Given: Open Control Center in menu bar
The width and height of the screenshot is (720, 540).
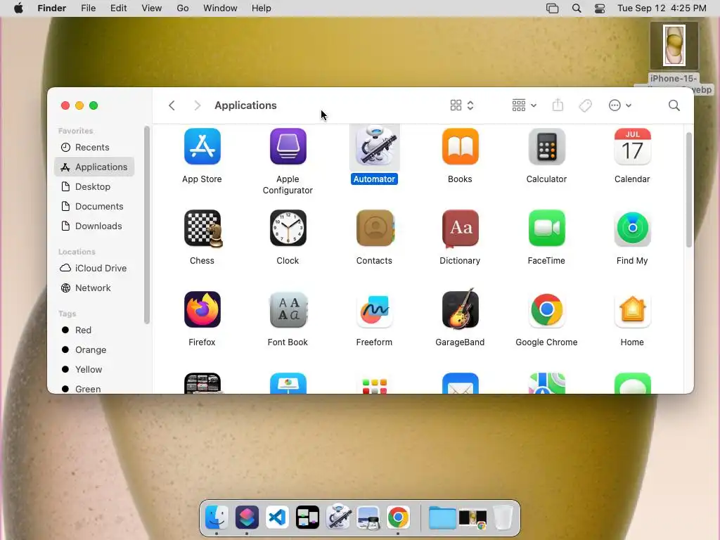Looking at the screenshot, I should pos(600,8).
